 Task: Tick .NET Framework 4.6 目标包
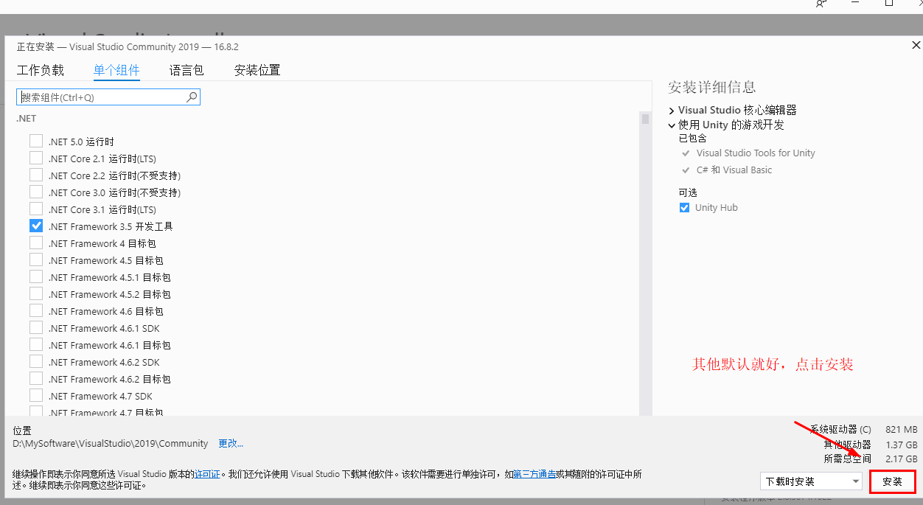pyautogui.click(x=36, y=310)
